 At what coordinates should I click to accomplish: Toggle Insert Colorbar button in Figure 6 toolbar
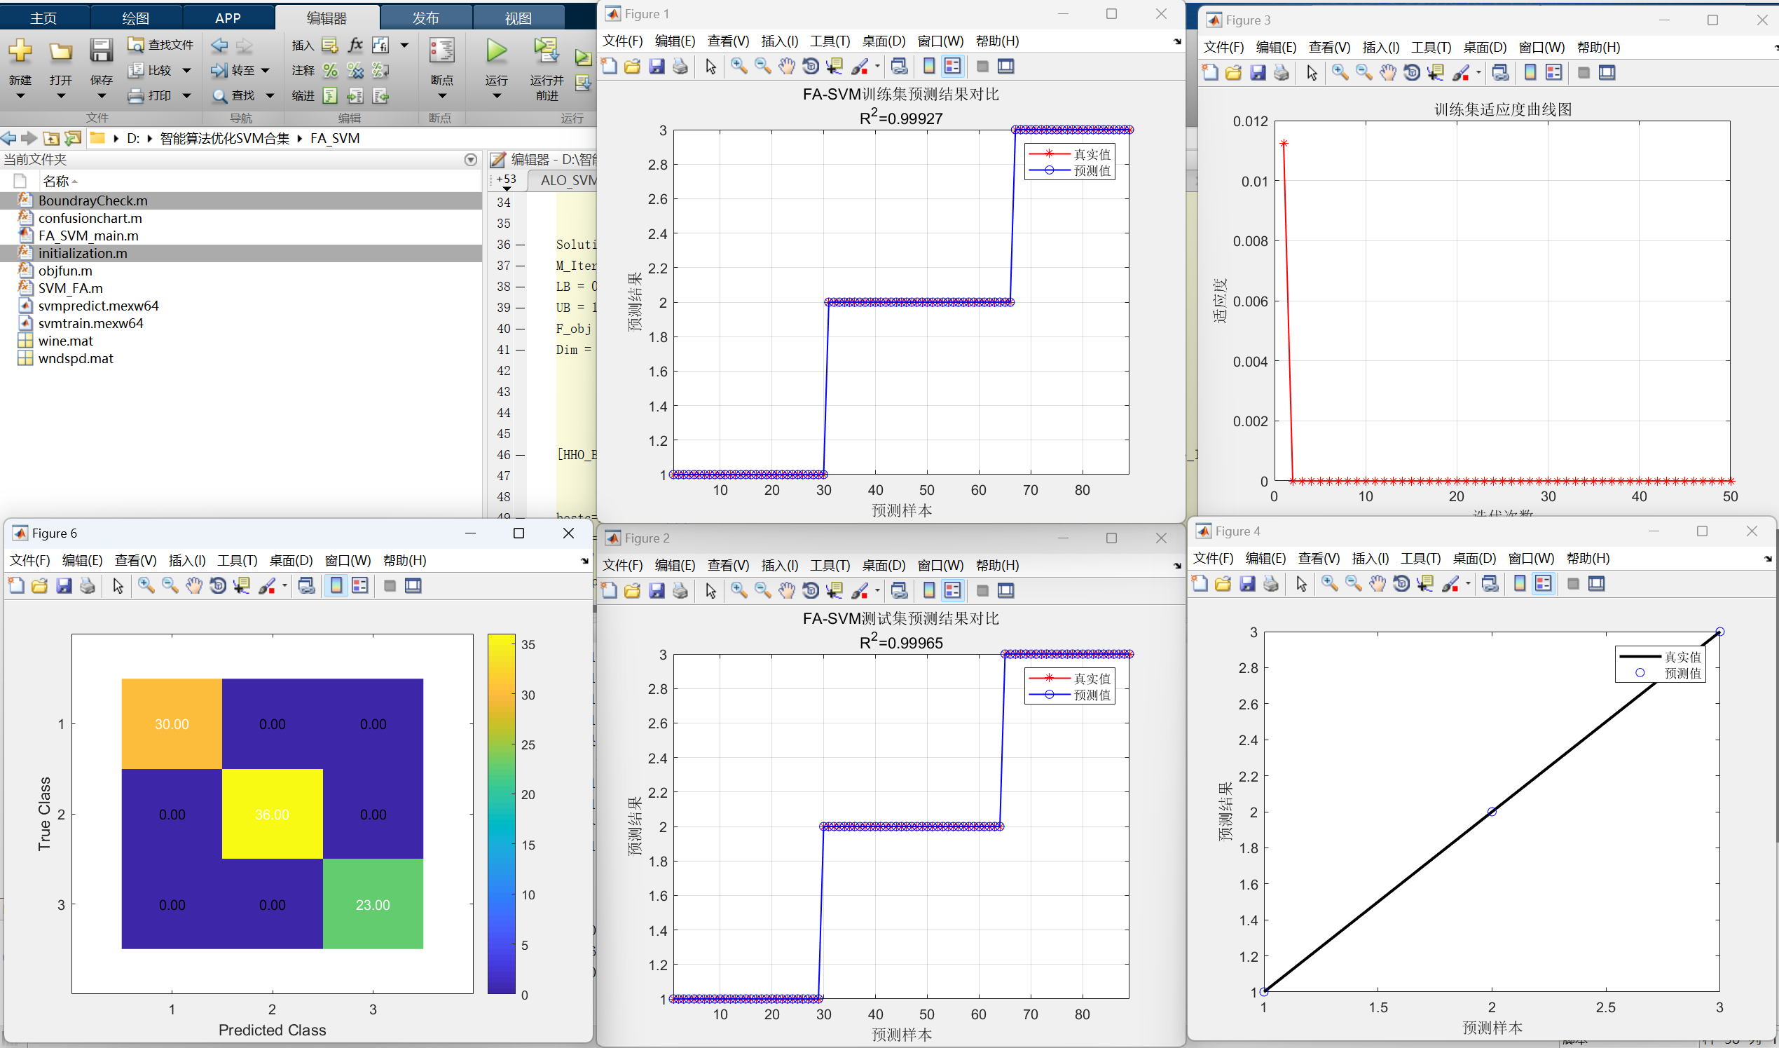pos(336,585)
